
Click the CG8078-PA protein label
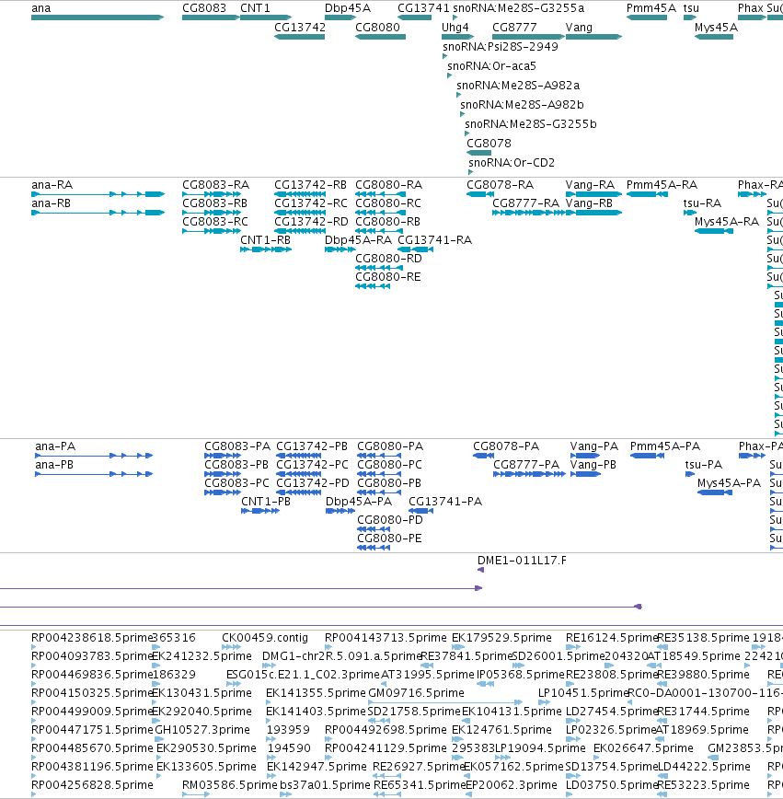[505, 446]
